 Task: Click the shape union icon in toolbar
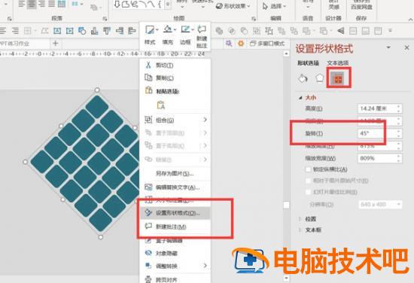(219, 31)
